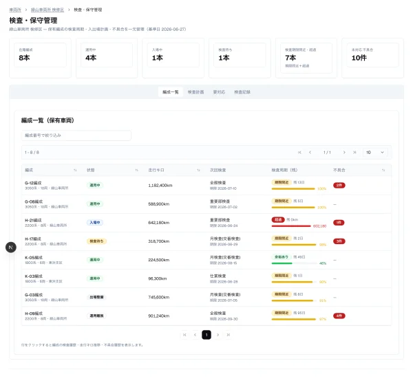The height and width of the screenshot is (385, 413).
Task: Click the 1 / 1 page indicator
Action: [x=327, y=153]
